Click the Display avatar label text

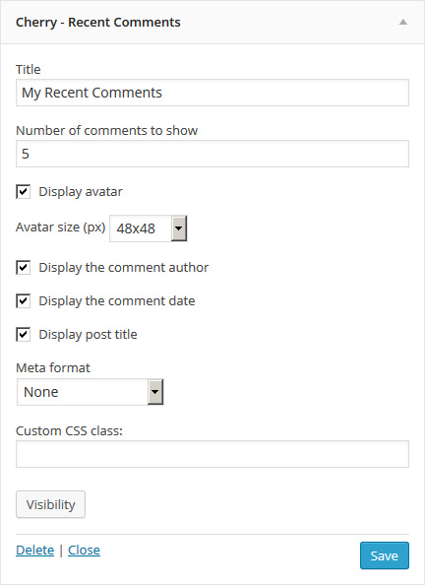pyautogui.click(x=81, y=192)
